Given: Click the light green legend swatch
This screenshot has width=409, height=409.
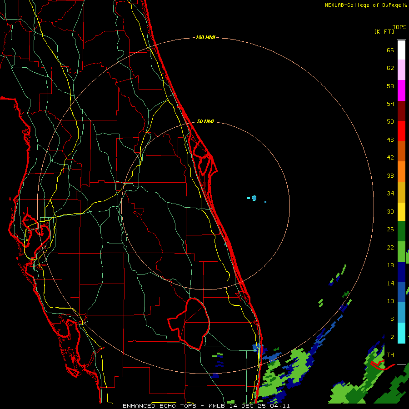Looking at the screenshot, I should [x=401, y=252].
